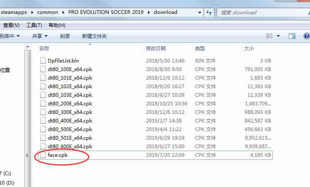Click the BIN 文件 type cell
Screen dimensions: 310x187
[x=205, y=60]
